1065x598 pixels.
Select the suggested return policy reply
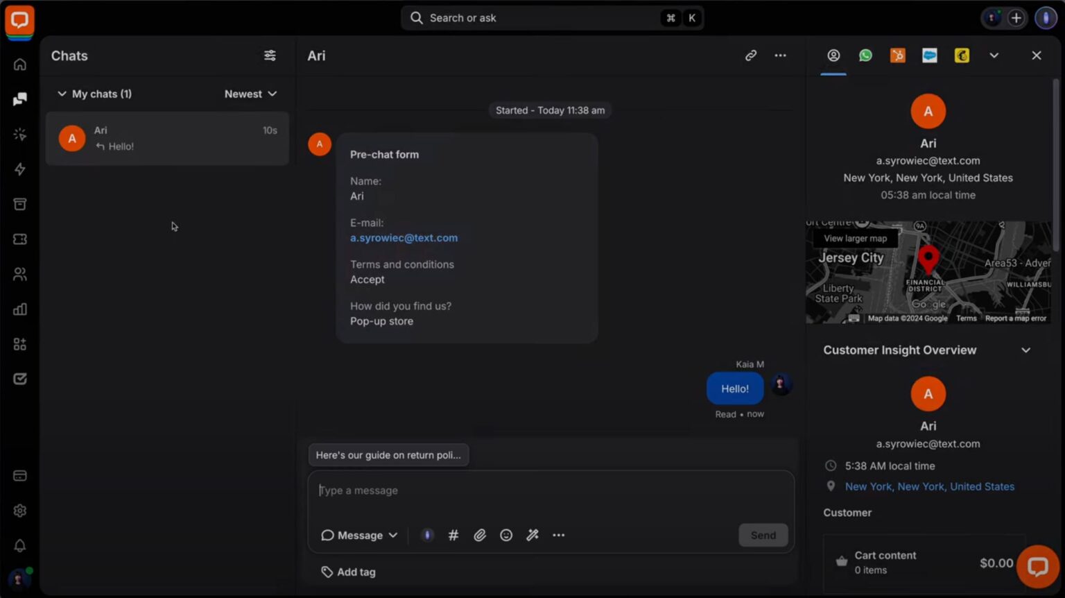click(x=388, y=455)
